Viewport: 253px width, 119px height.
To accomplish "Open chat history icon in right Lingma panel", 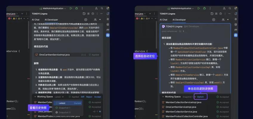I will tap(212, 14).
